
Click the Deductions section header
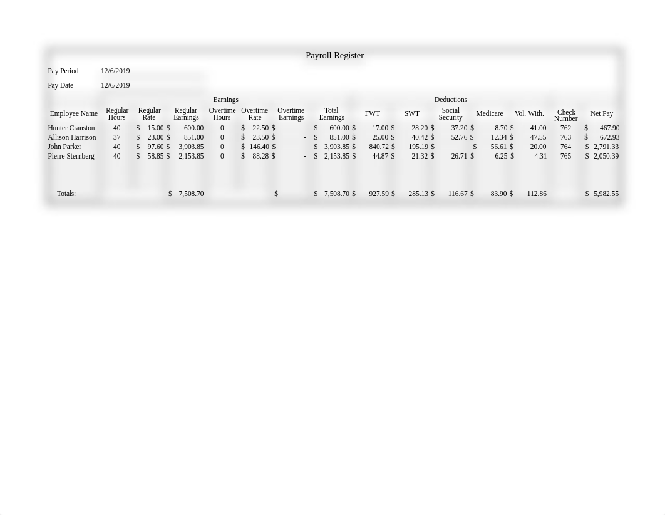click(450, 100)
